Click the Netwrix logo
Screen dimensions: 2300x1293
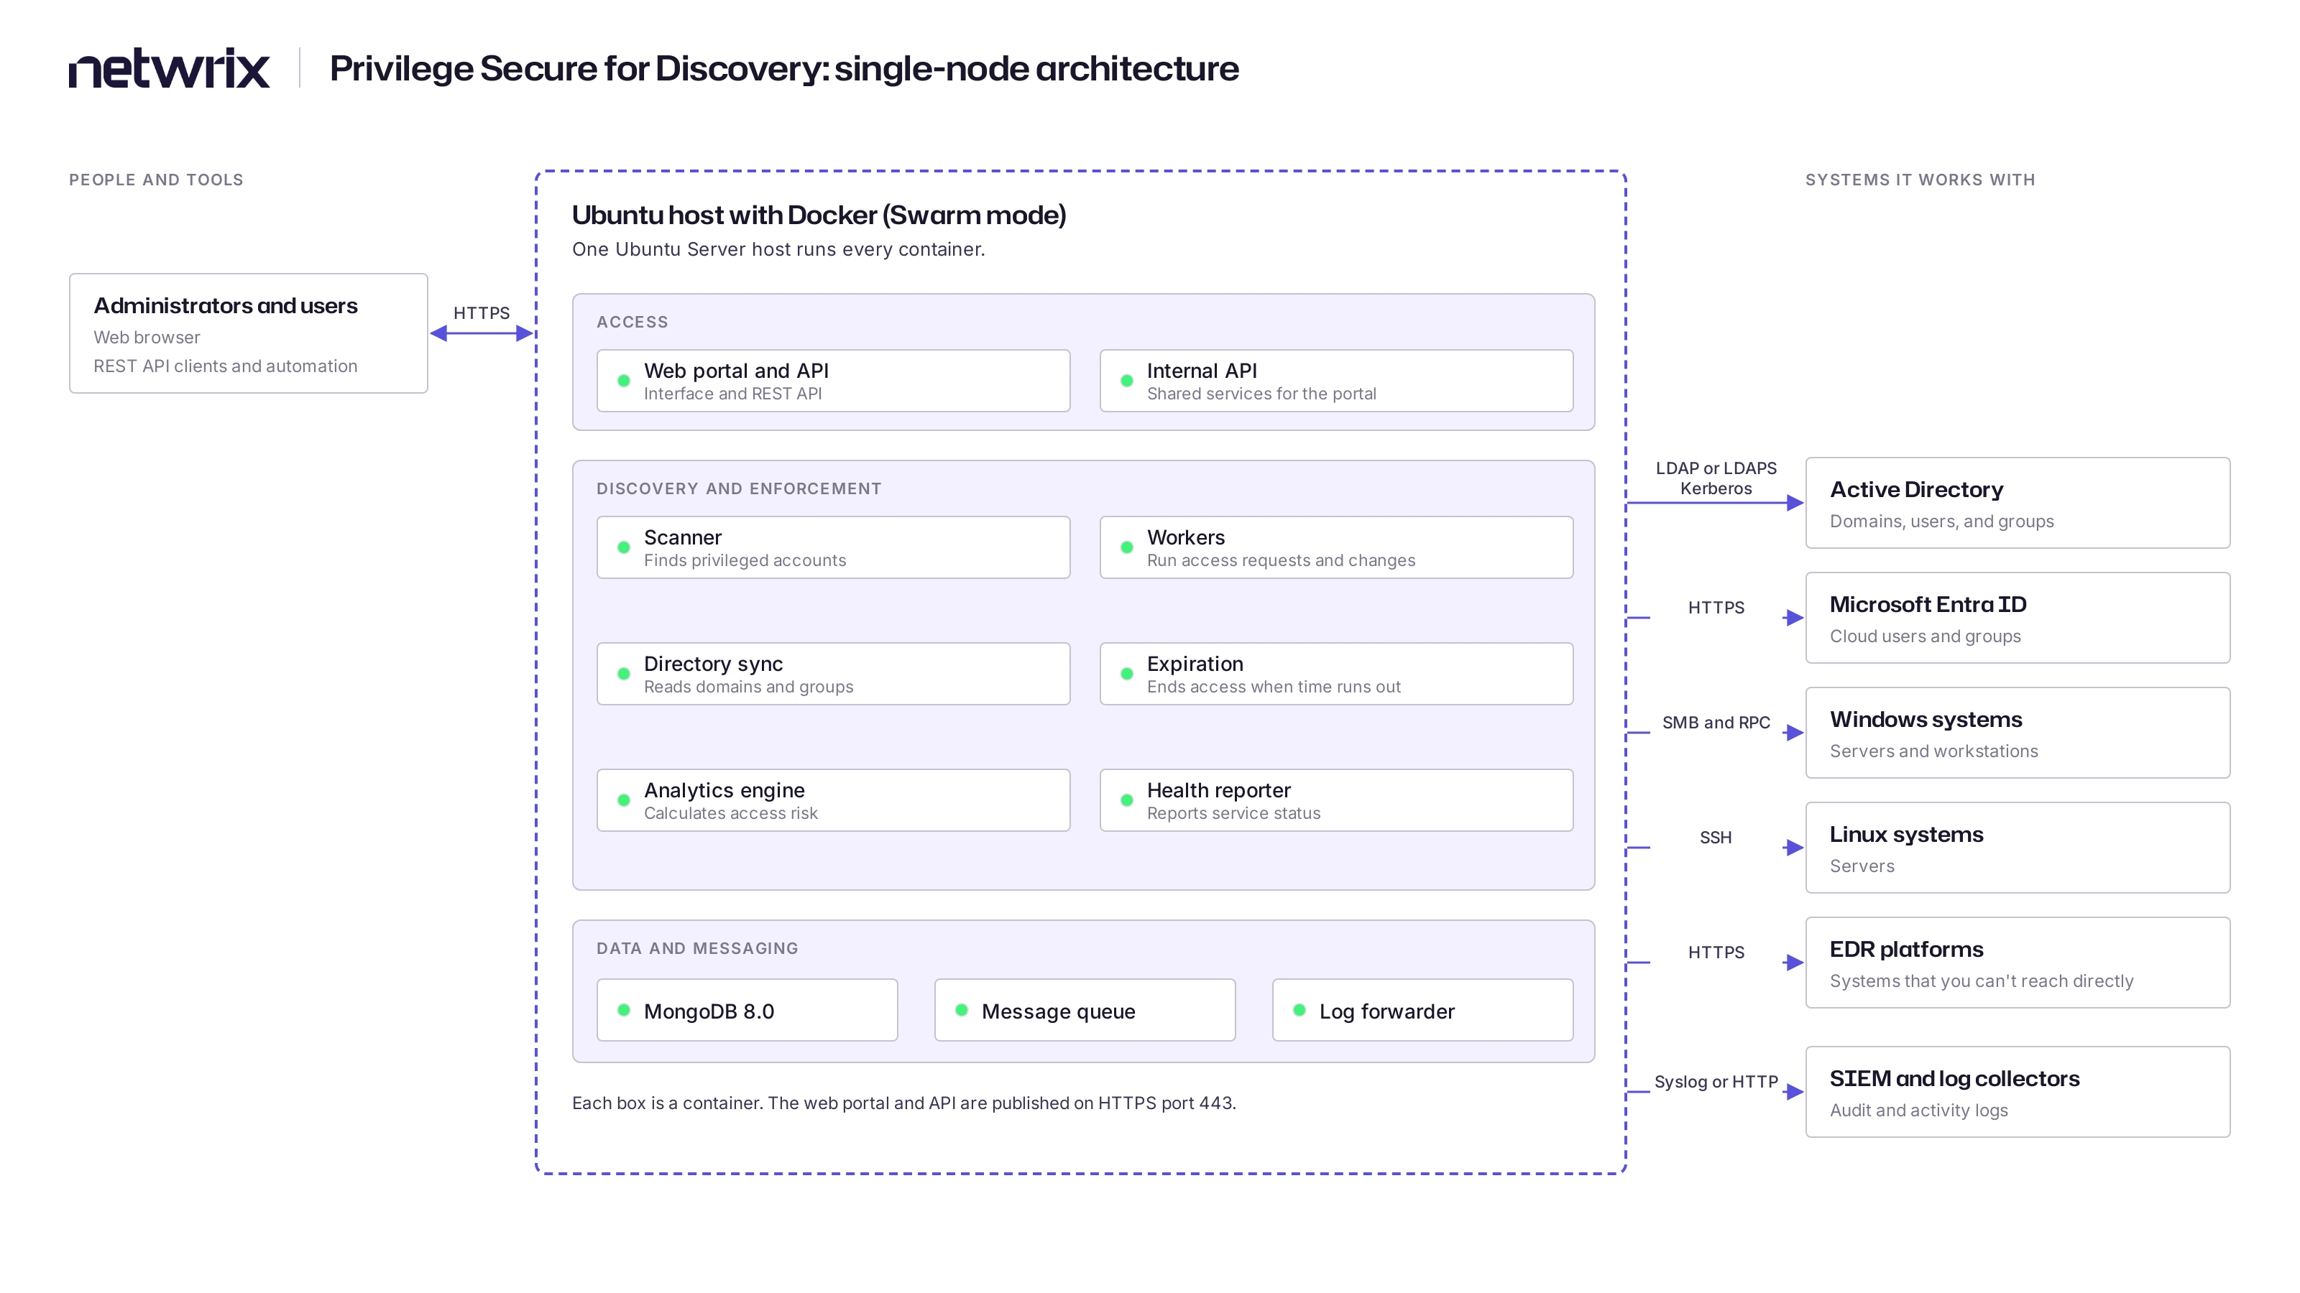[x=169, y=68]
